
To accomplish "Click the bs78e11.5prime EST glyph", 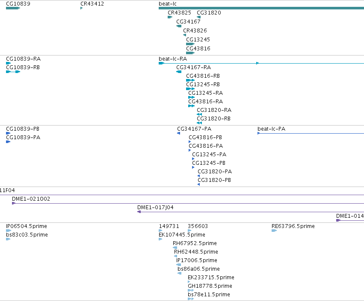I will tap(191, 299).
